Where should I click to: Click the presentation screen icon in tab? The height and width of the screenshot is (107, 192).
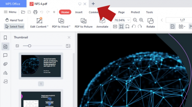click(80, 4)
